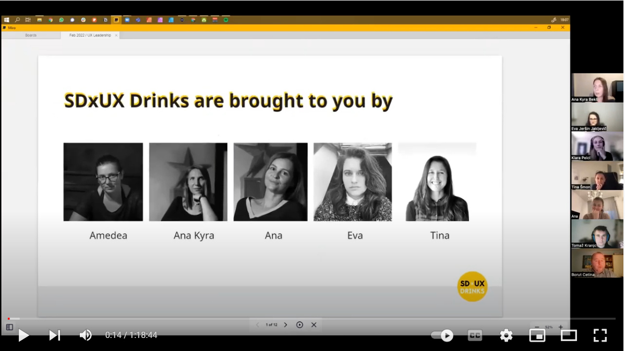Click the video time display 0:14 / 1:18:44
625x351 pixels.
pyautogui.click(x=131, y=335)
